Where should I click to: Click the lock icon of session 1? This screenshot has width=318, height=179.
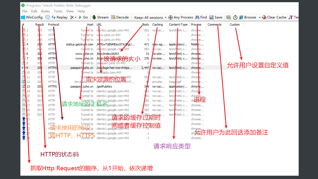point(23,30)
